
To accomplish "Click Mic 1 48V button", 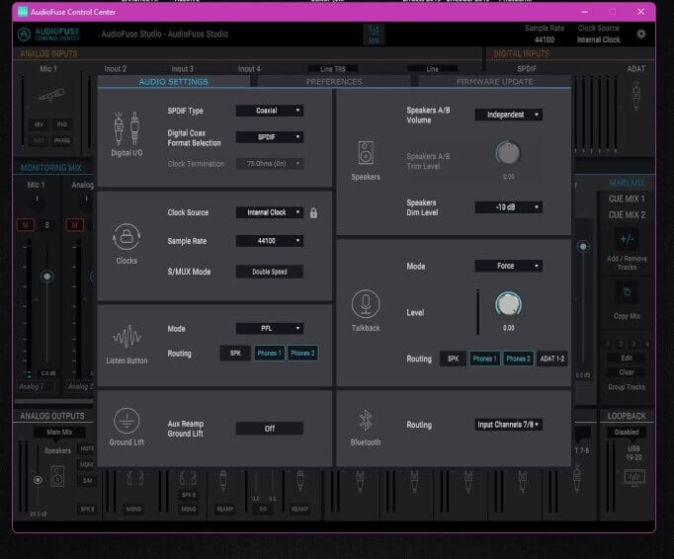I will pyautogui.click(x=39, y=124).
